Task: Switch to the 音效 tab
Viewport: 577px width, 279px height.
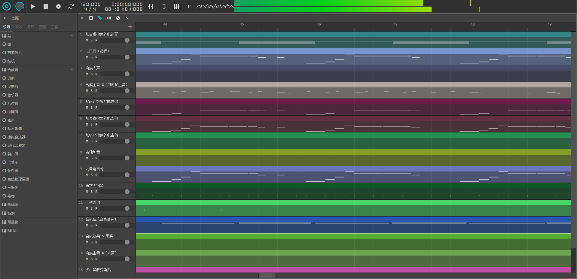Action: tap(19, 27)
